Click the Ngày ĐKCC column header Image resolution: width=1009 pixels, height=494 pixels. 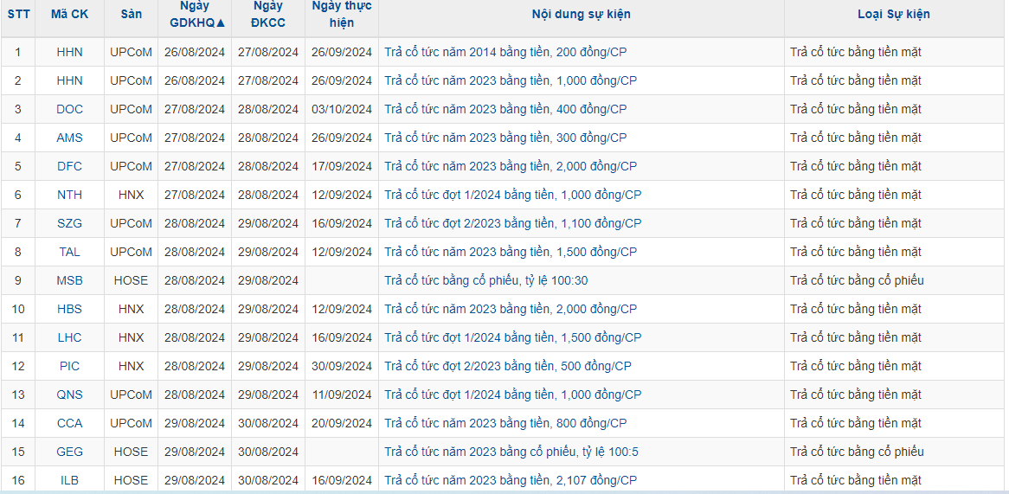(x=268, y=14)
